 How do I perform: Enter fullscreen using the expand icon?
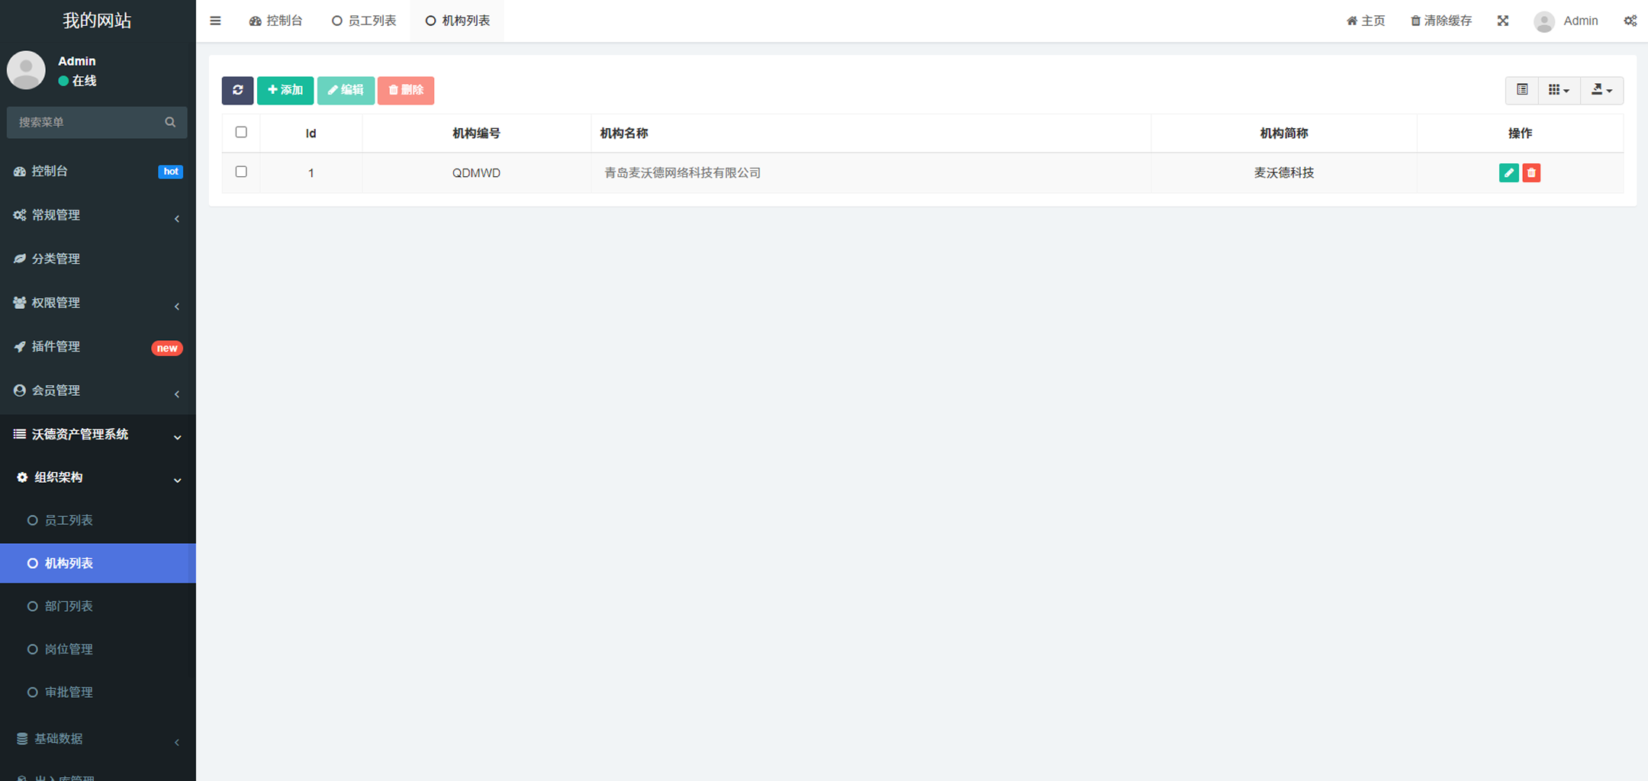click(1502, 21)
